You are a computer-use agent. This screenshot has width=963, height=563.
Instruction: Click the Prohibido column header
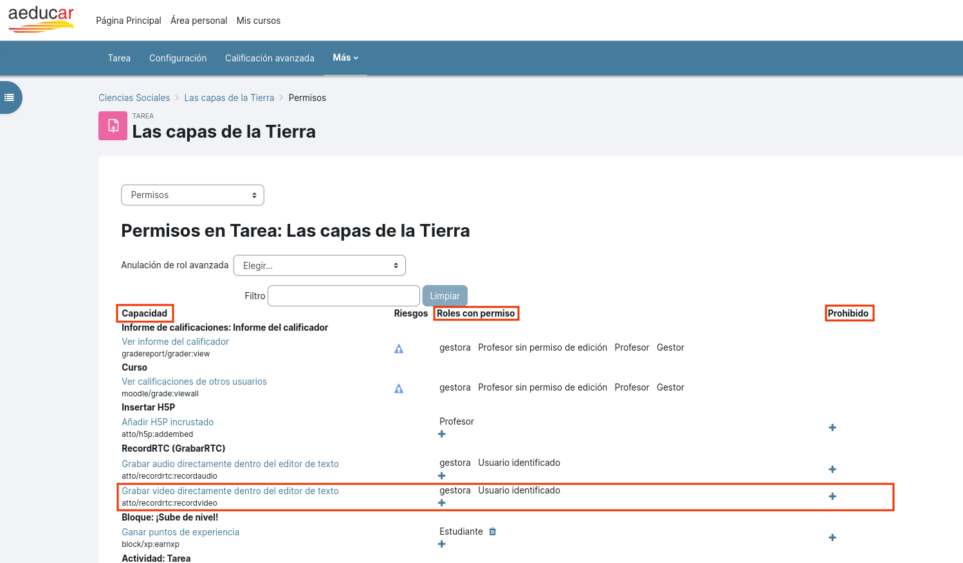(848, 313)
